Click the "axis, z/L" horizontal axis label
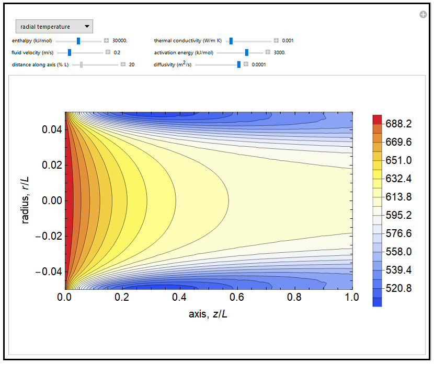This screenshot has width=434, height=365. tap(209, 314)
